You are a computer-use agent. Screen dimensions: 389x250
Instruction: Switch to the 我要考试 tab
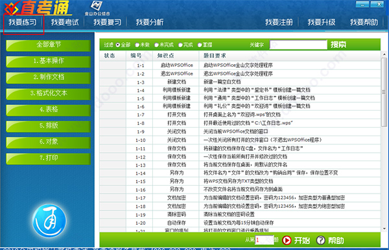click(x=65, y=22)
